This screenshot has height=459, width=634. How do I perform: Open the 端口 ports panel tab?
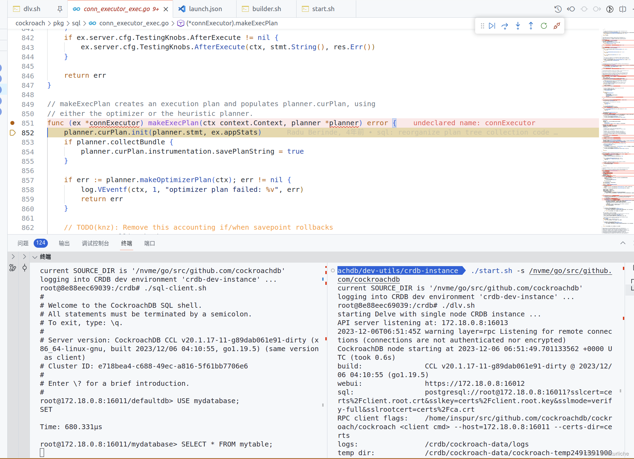[x=149, y=243]
